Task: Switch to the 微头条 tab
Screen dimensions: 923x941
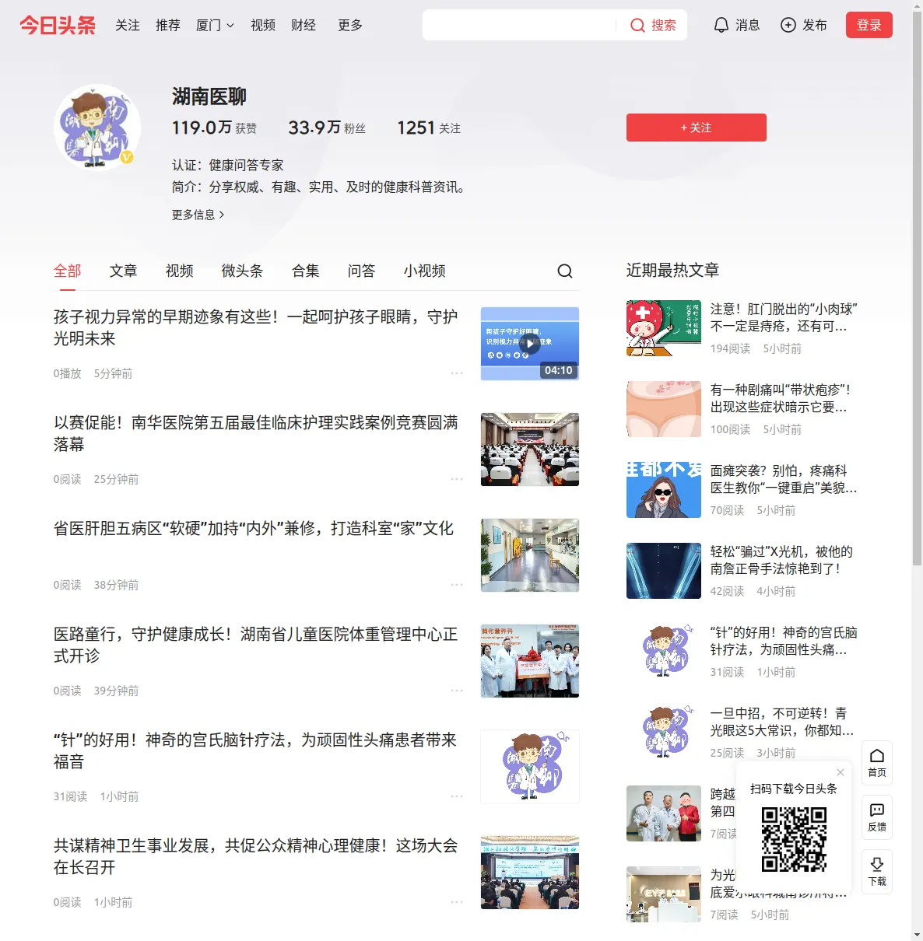Action: 242,271
